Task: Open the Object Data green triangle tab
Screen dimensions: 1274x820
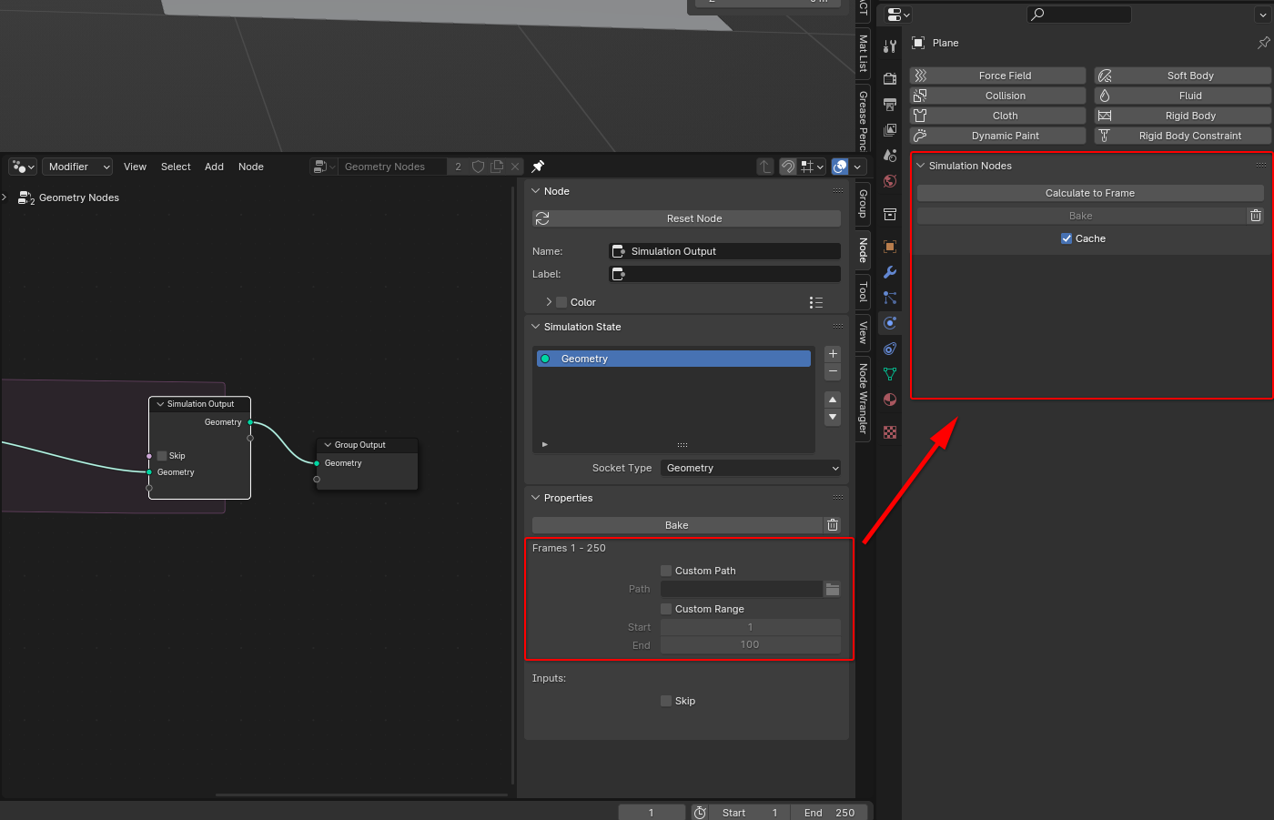Action: [x=890, y=374]
